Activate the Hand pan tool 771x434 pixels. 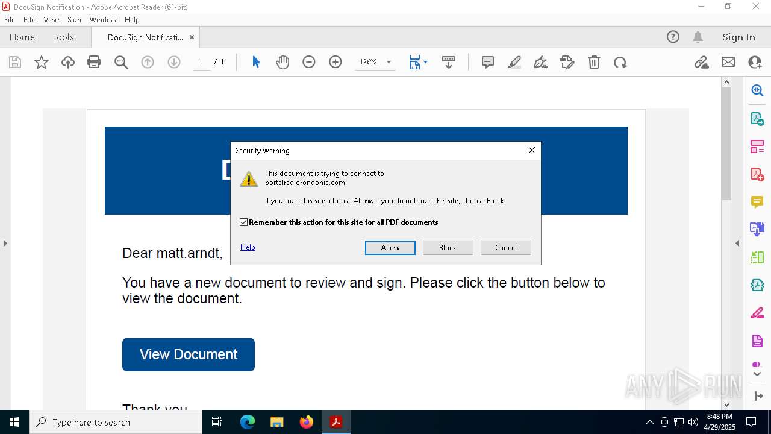pyautogui.click(x=282, y=62)
